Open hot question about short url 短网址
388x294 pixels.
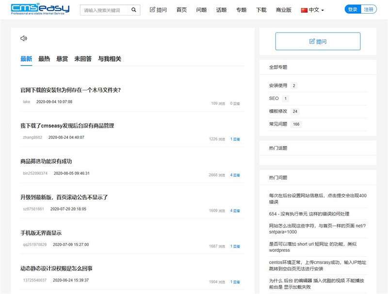(x=313, y=247)
